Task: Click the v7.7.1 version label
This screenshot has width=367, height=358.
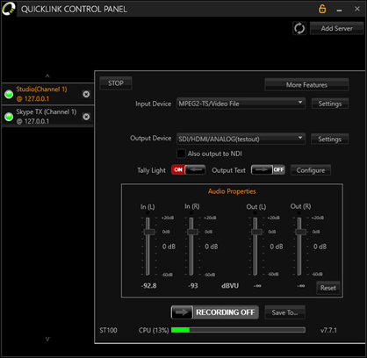Action: coord(328,331)
